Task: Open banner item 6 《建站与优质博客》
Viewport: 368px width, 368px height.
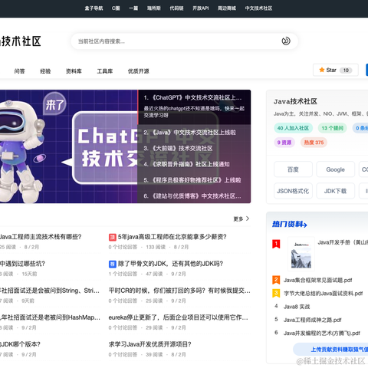Action: click(192, 196)
